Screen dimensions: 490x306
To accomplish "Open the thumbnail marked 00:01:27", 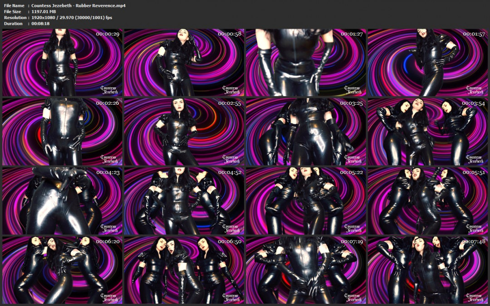I will click(306, 63).
